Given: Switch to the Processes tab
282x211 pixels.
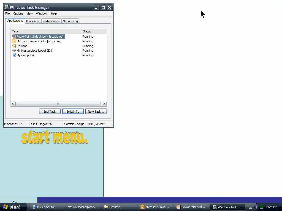Looking at the screenshot, I should 33,21.
